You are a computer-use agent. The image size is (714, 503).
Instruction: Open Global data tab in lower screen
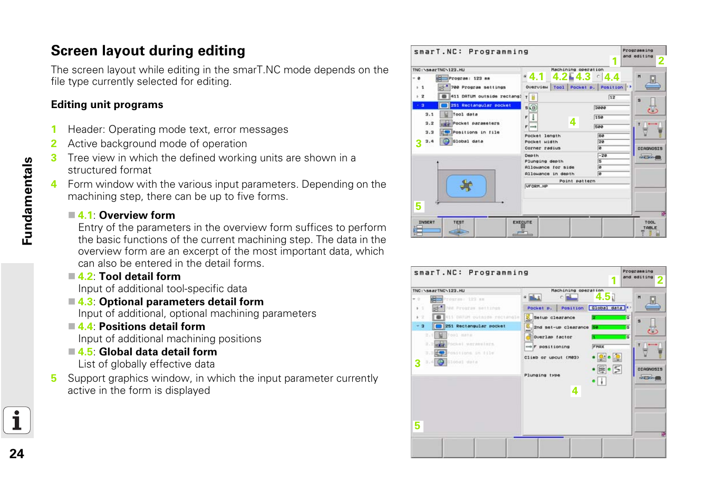coord(607,308)
